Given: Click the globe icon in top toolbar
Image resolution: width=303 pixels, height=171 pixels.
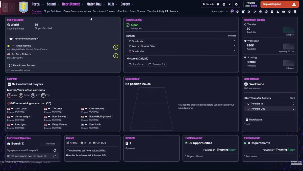Looking at the screenshot, I should tap(224, 4).
